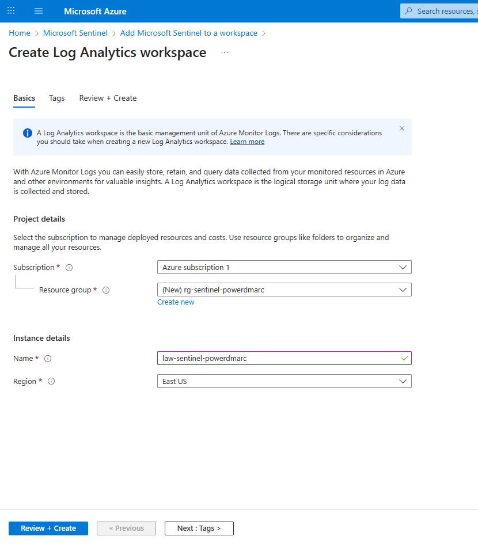This screenshot has width=478, height=544.
Task: Click the search magnifier icon
Action: point(408,11)
